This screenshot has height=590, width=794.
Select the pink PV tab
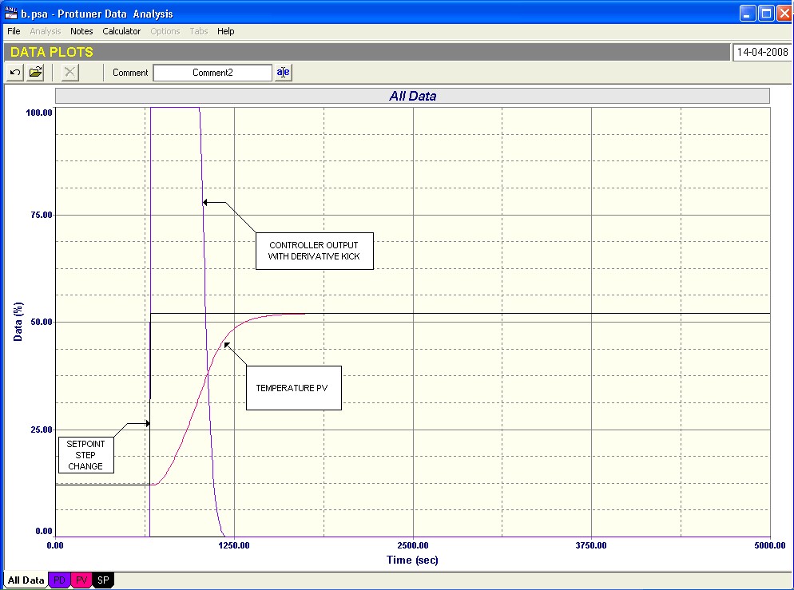81,580
